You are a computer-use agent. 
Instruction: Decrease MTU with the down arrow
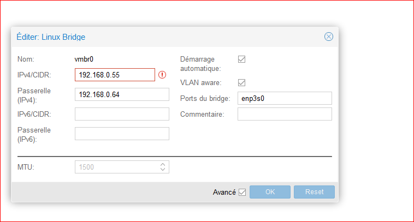click(162, 170)
